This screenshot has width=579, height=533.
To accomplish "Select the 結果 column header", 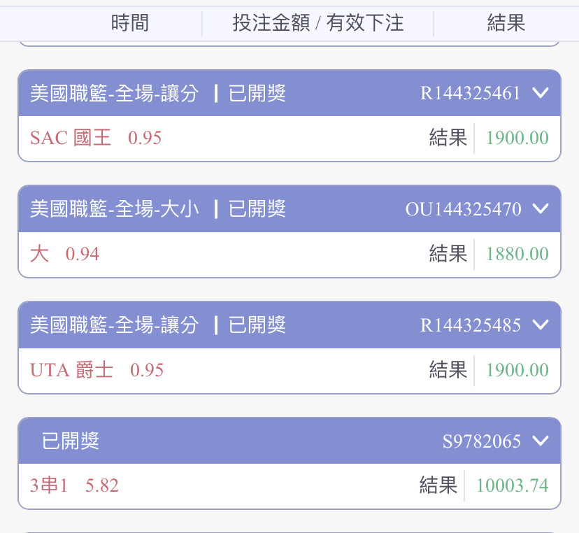I will coord(506,23).
